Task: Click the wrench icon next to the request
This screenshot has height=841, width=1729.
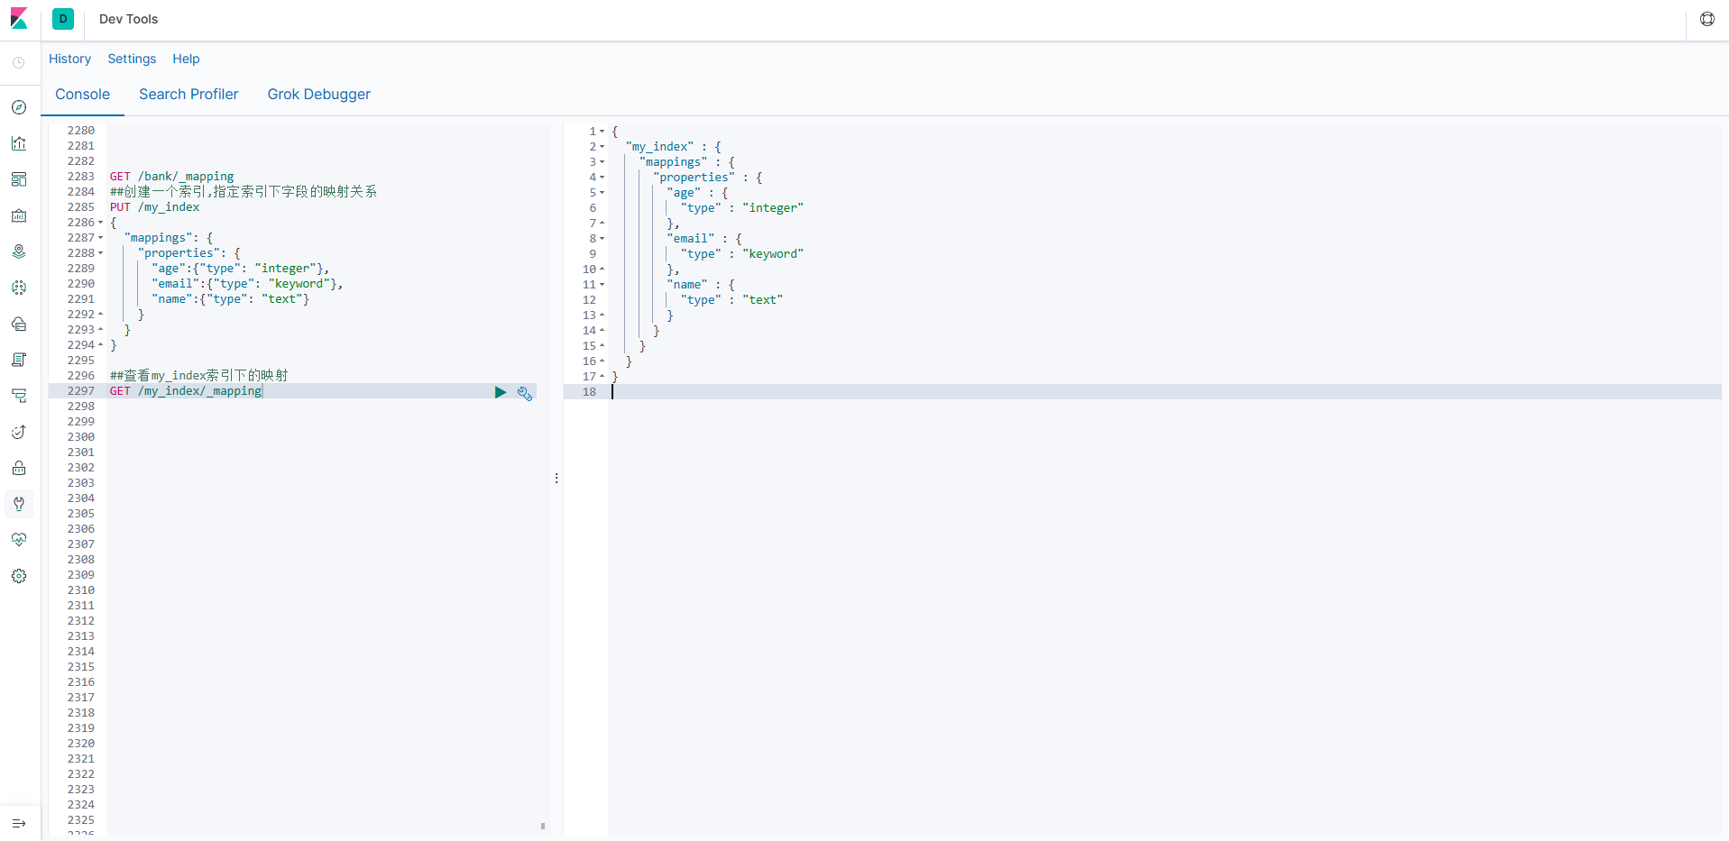Action: click(x=525, y=392)
